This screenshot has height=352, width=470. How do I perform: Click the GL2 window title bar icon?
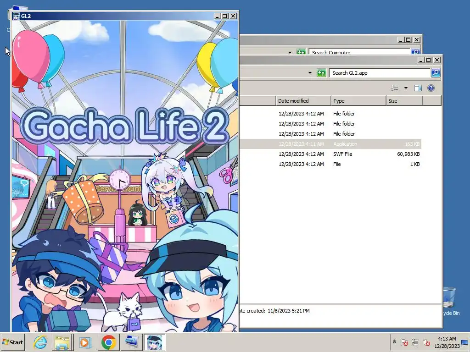[x=16, y=16]
